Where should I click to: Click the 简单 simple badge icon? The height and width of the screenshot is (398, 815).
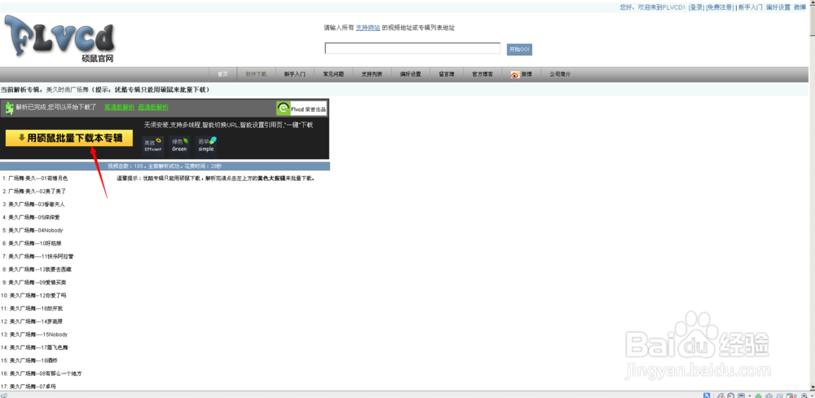click(206, 145)
